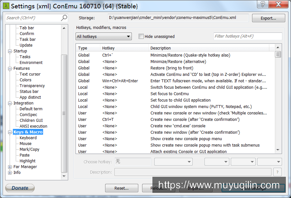The width and height of the screenshot is (291, 198).
Task: Open the first Choose hotkey key dropdown
Action: [x=173, y=162]
